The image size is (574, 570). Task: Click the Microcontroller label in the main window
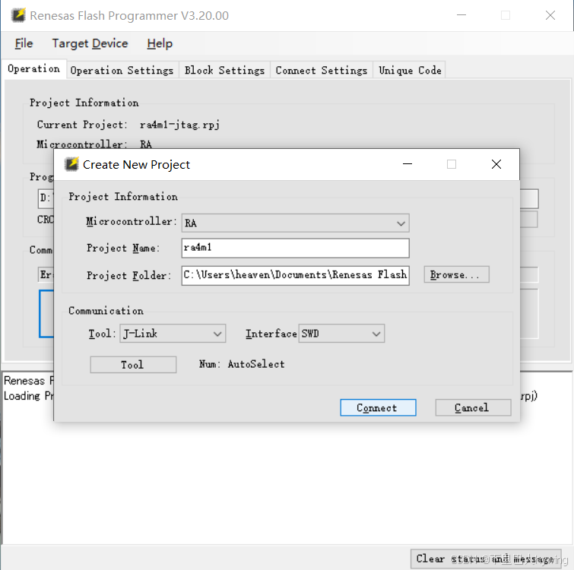(x=81, y=144)
